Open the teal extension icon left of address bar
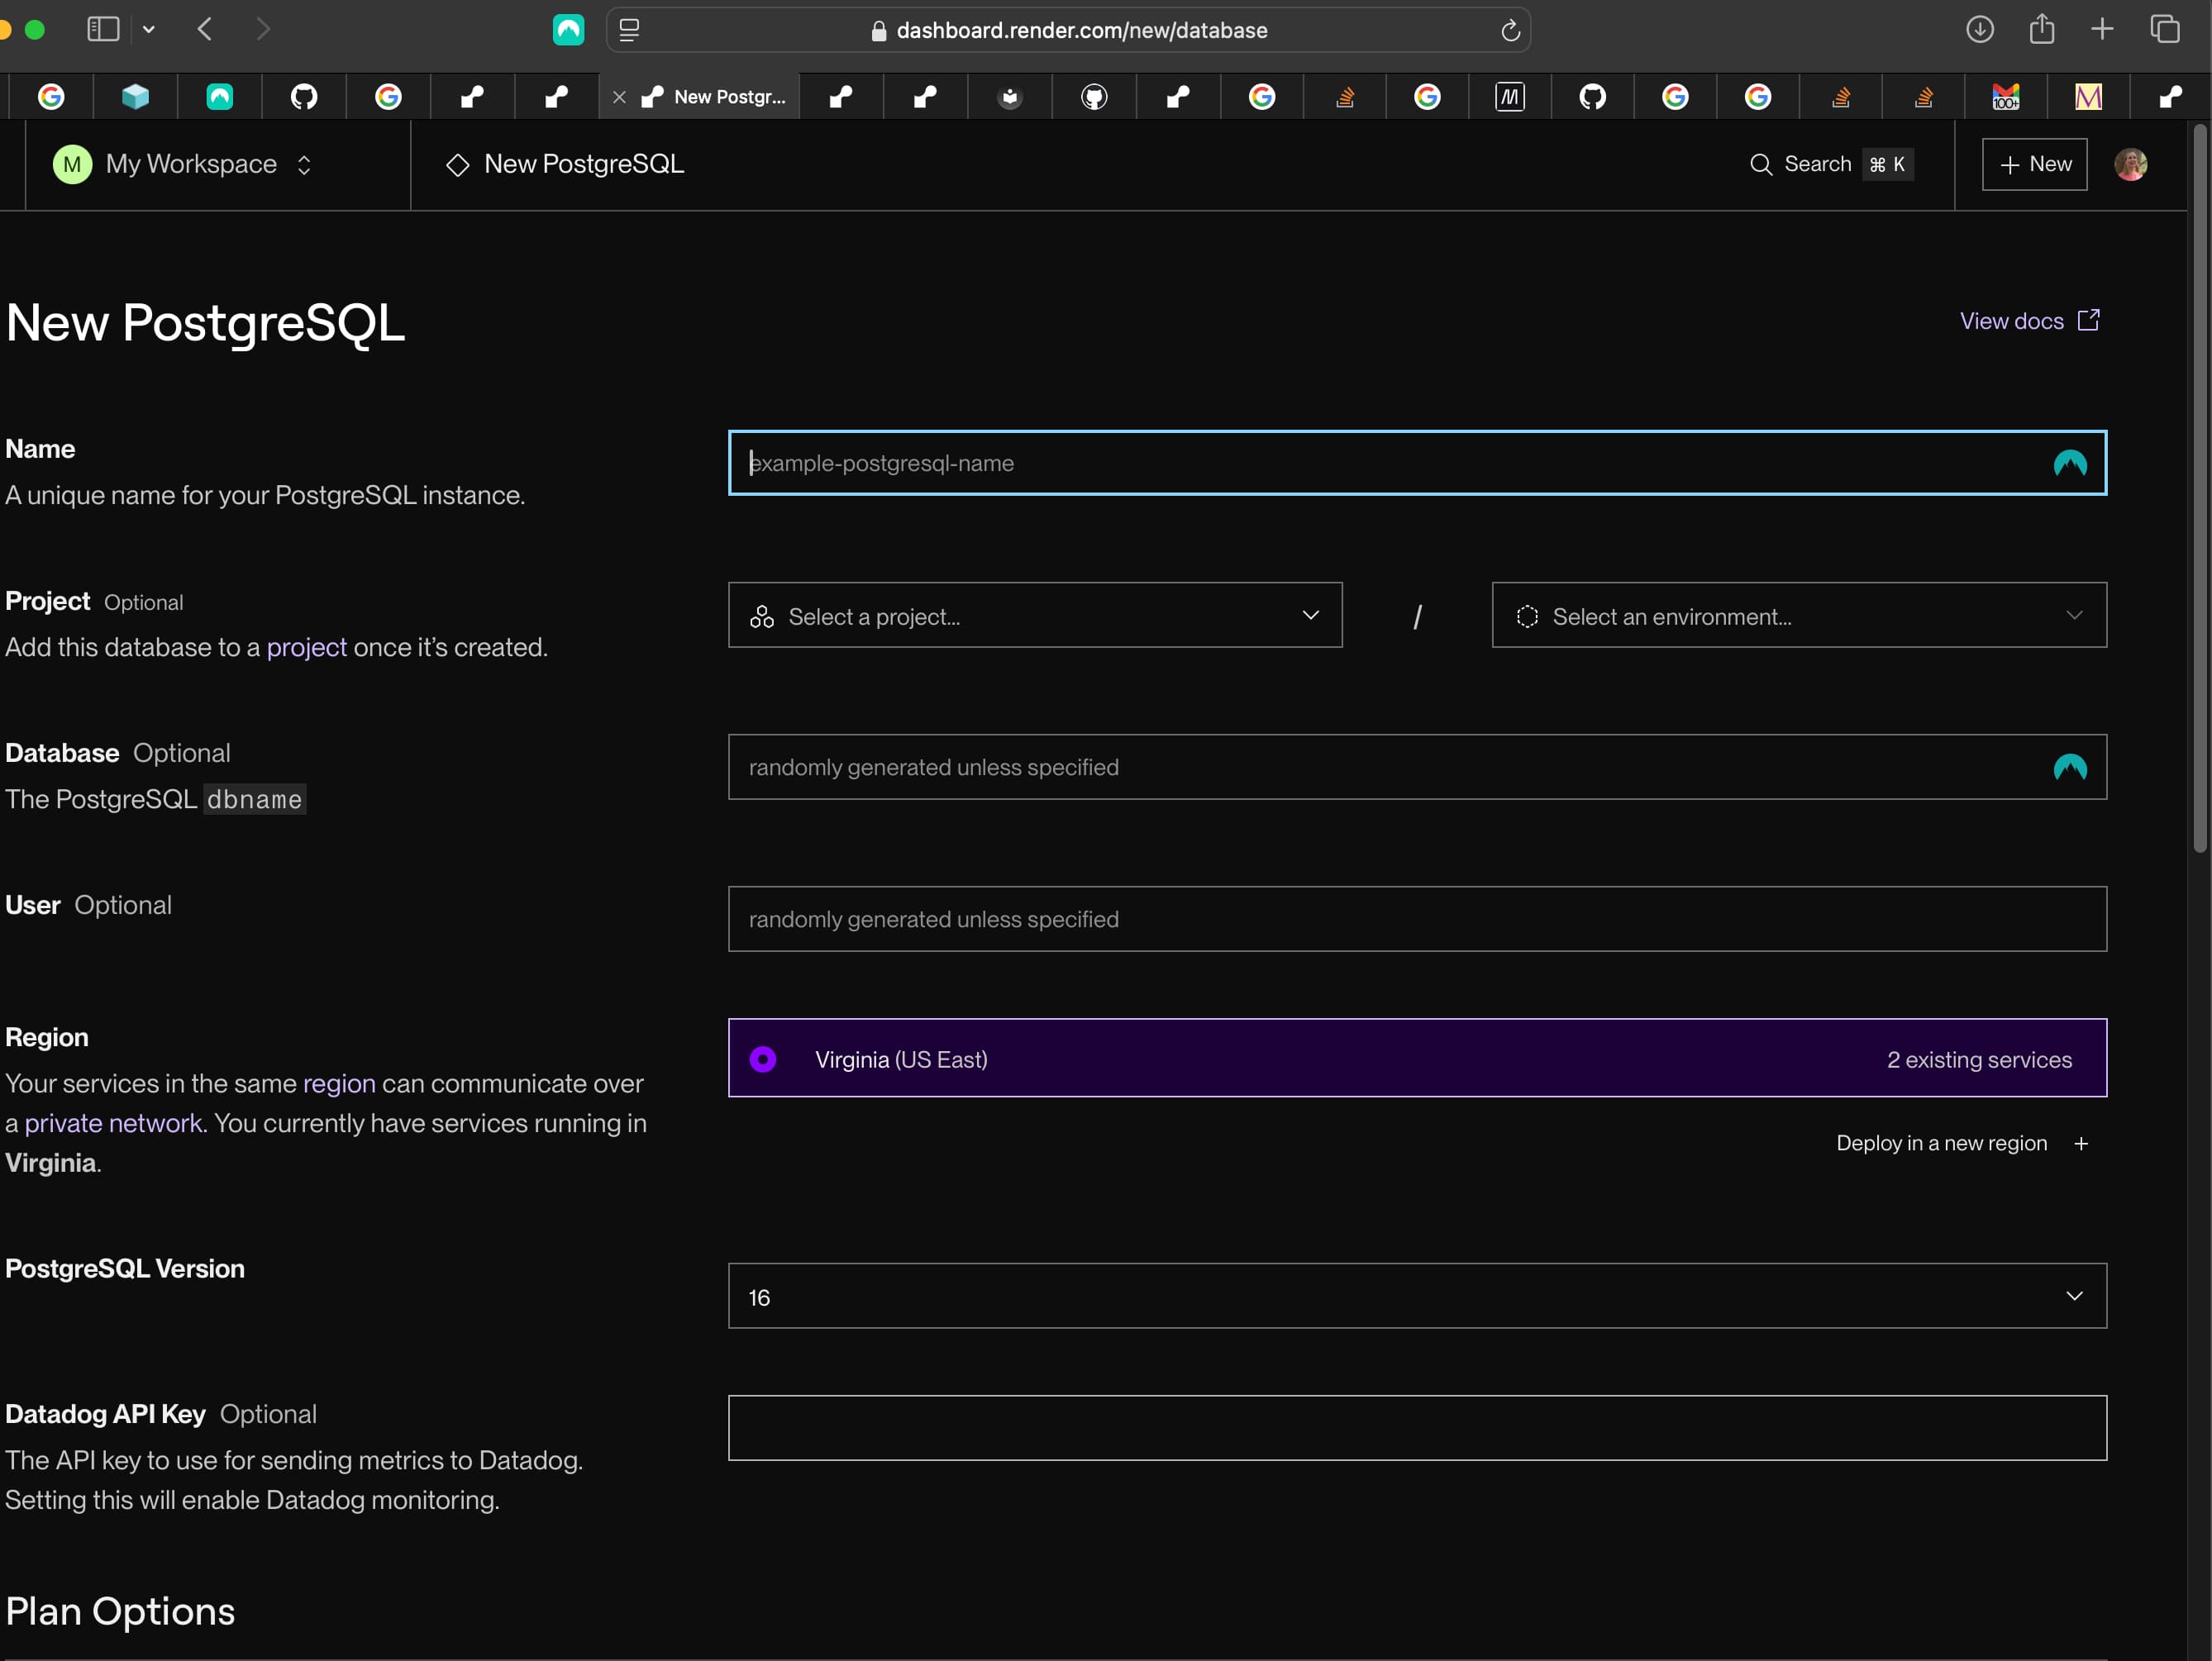 pyautogui.click(x=568, y=30)
